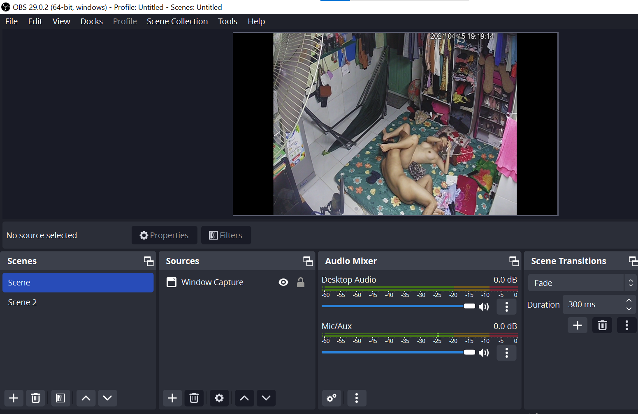Hide the Window Capture source visibility
638x414 pixels.
(x=283, y=282)
